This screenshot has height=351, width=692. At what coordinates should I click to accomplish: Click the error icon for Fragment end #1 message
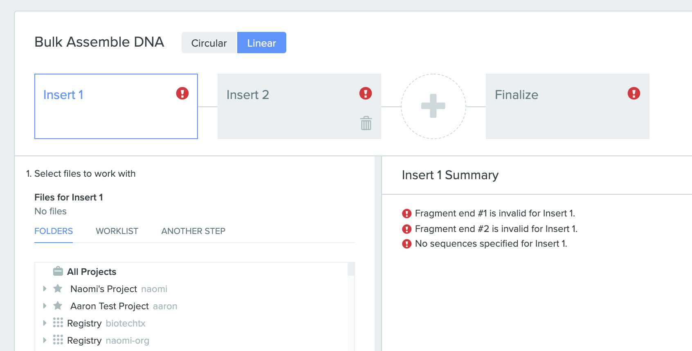[x=407, y=214]
